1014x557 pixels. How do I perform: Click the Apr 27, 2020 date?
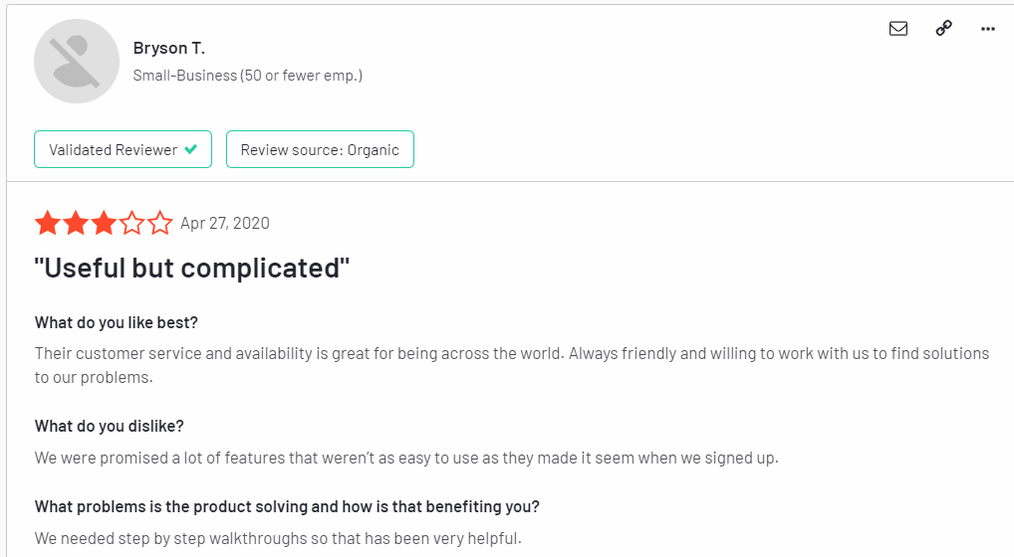pos(225,224)
